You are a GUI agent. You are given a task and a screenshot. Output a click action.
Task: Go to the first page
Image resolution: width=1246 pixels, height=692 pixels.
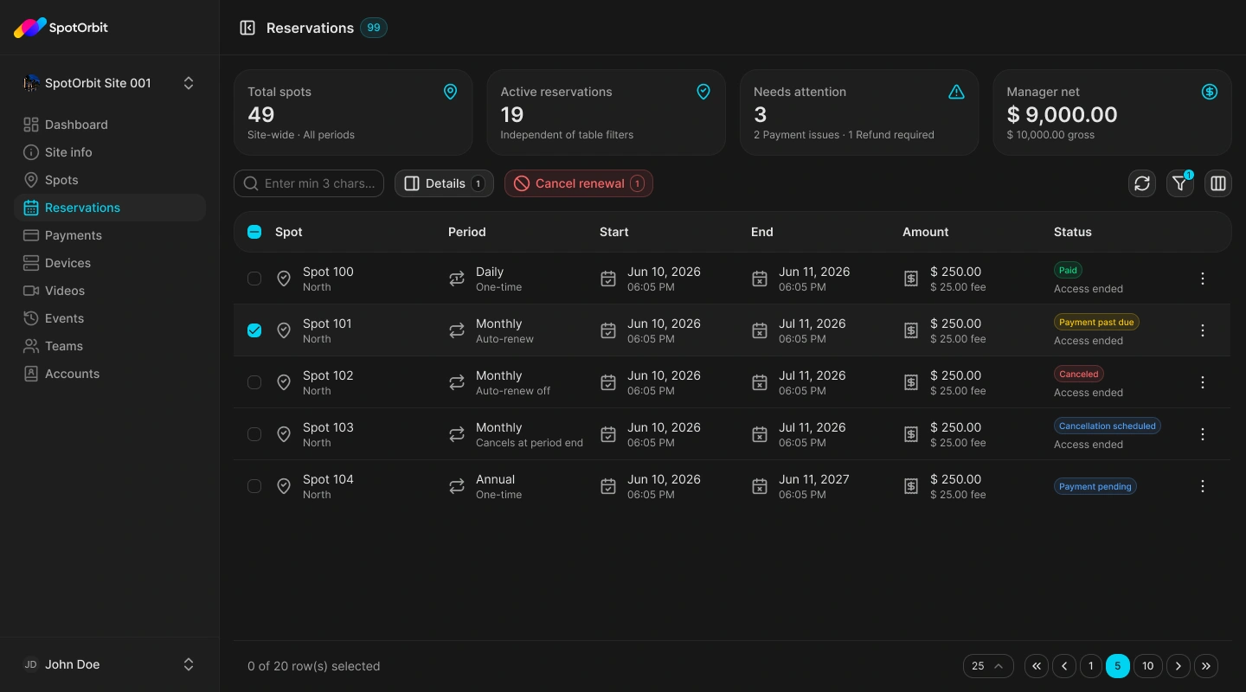[1037, 666]
